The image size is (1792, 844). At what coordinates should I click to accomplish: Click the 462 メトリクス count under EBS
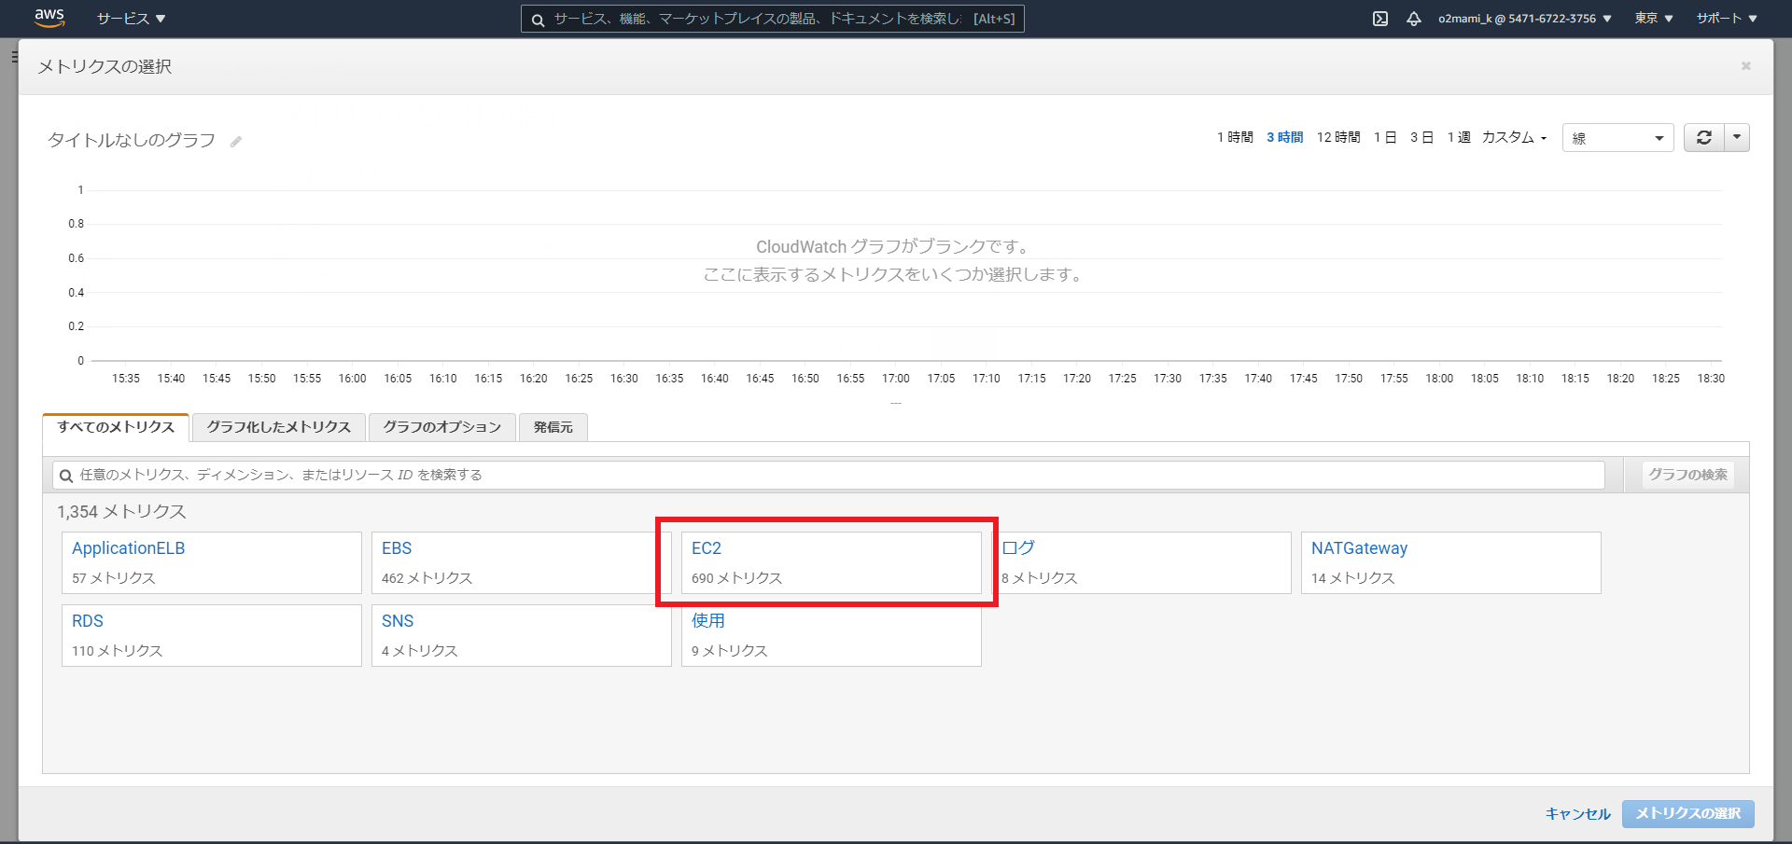pos(427,578)
